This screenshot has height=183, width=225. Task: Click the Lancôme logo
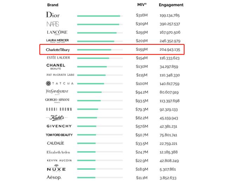(x=57, y=33)
